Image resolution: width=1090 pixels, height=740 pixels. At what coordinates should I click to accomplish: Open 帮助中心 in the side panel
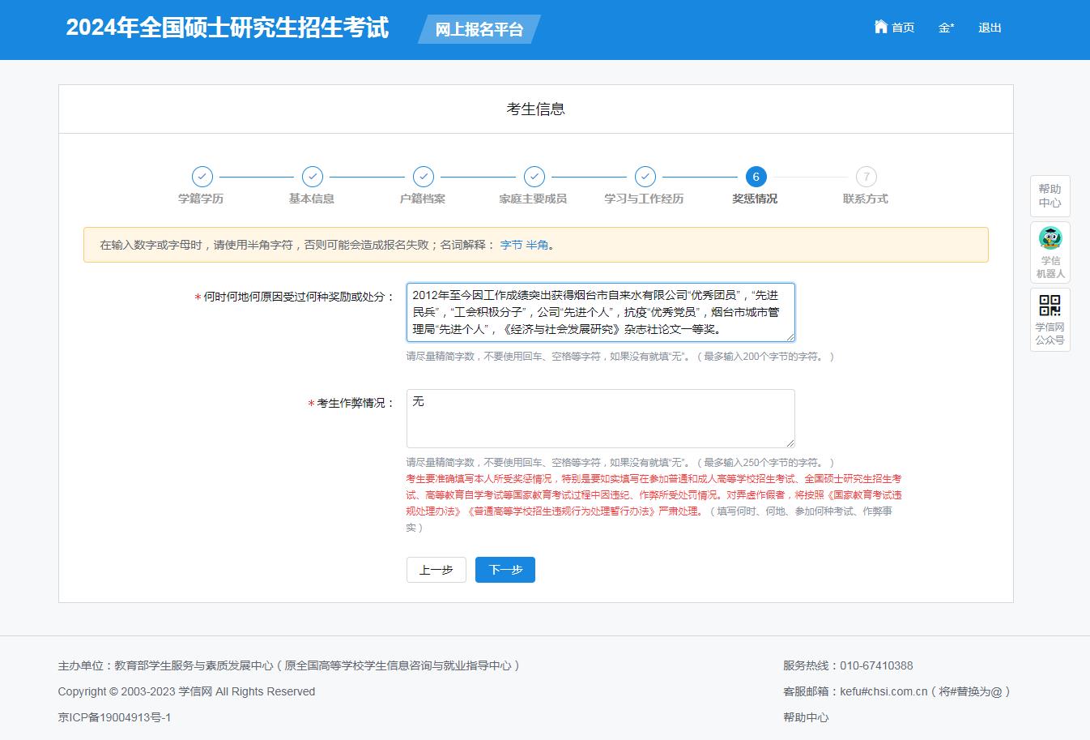pyautogui.click(x=1050, y=196)
